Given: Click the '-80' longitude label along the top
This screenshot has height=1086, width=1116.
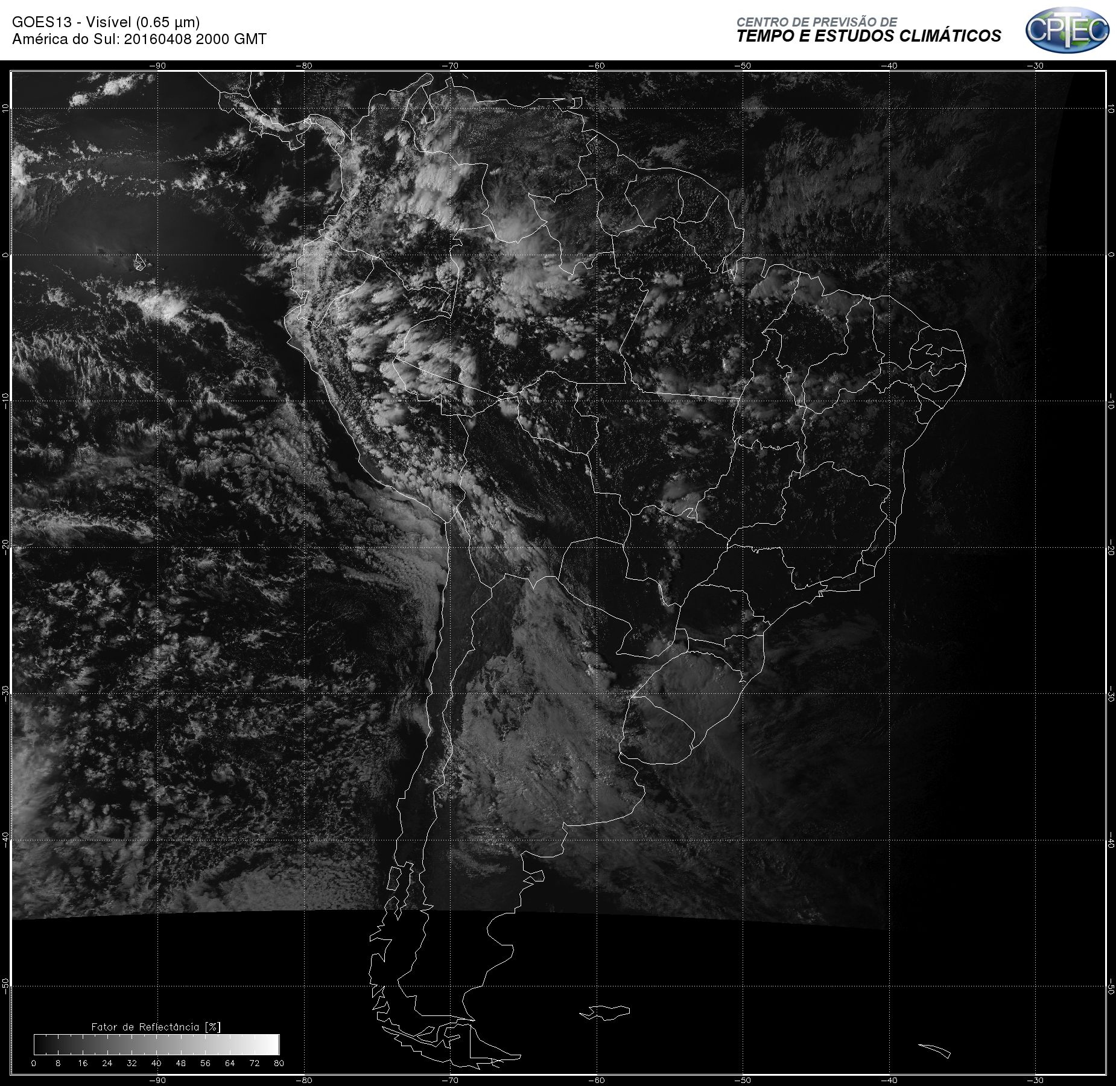Looking at the screenshot, I should click(304, 66).
